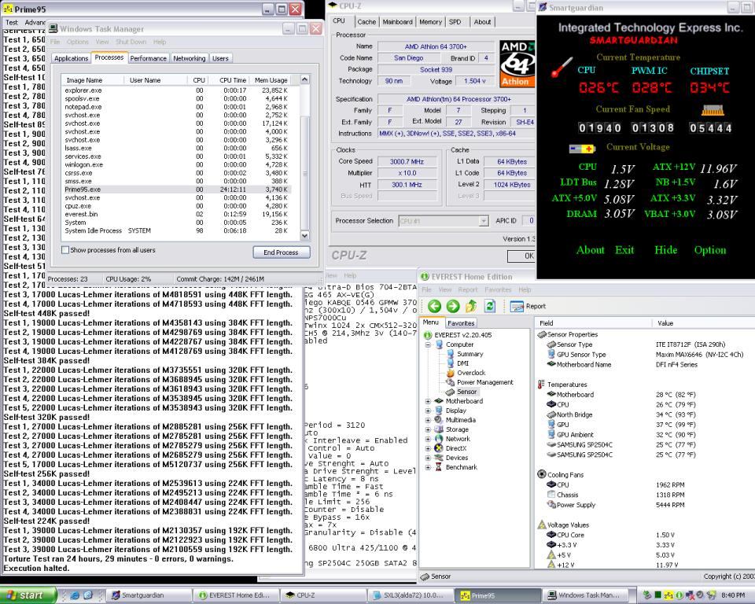The image size is (755, 604).
Task: Open the SPD tab in CPU-Z
Action: click(x=455, y=22)
